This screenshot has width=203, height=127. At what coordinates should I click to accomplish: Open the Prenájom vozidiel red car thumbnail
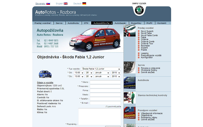tap(129, 113)
